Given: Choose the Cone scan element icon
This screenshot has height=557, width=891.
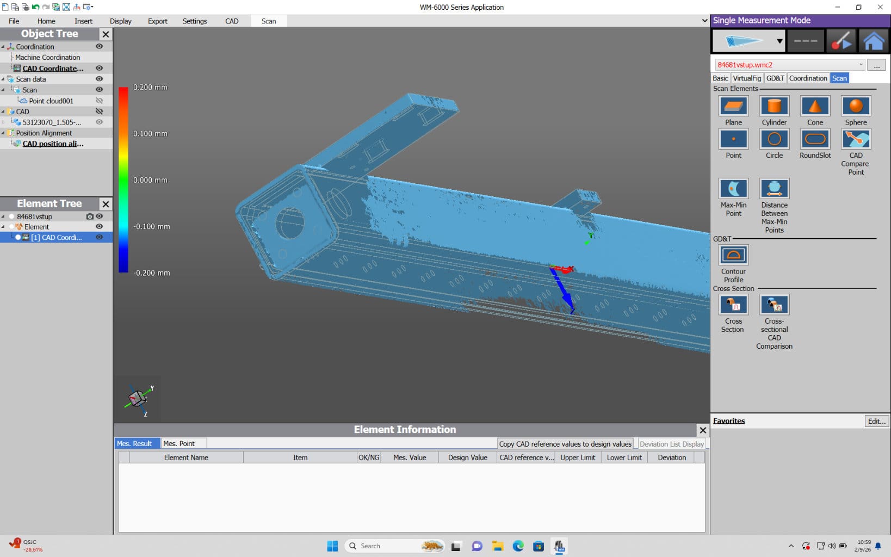Looking at the screenshot, I should click(814, 107).
